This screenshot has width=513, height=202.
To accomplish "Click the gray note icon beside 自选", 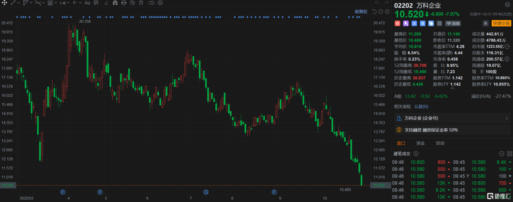I will [440, 23].
